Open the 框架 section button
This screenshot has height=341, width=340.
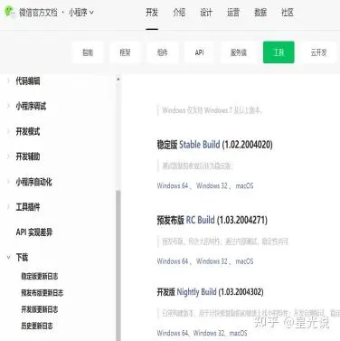click(125, 52)
